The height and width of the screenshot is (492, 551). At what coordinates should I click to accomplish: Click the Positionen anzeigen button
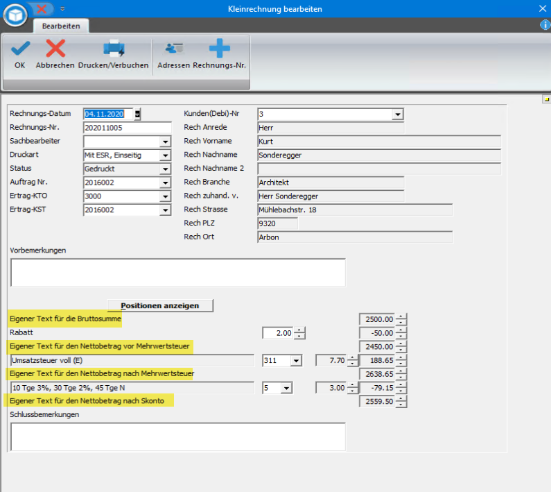coord(160,305)
